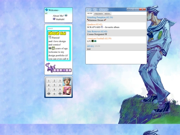Click the help question mark button in window
The height and width of the screenshot is (135, 180).
[129, 9]
